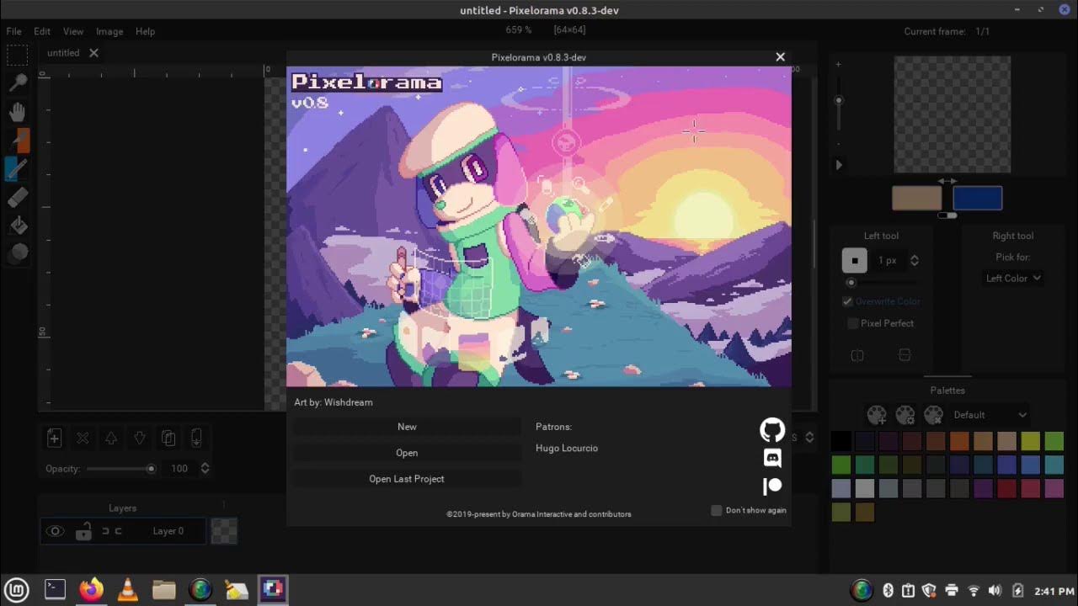1078x606 pixels.
Task: Select the Lighten/Darken tool
Action: (x=18, y=252)
